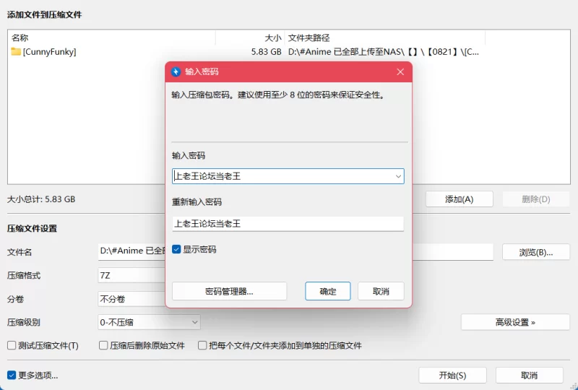
Task: Expand 高级设置 » options
Action: point(515,322)
